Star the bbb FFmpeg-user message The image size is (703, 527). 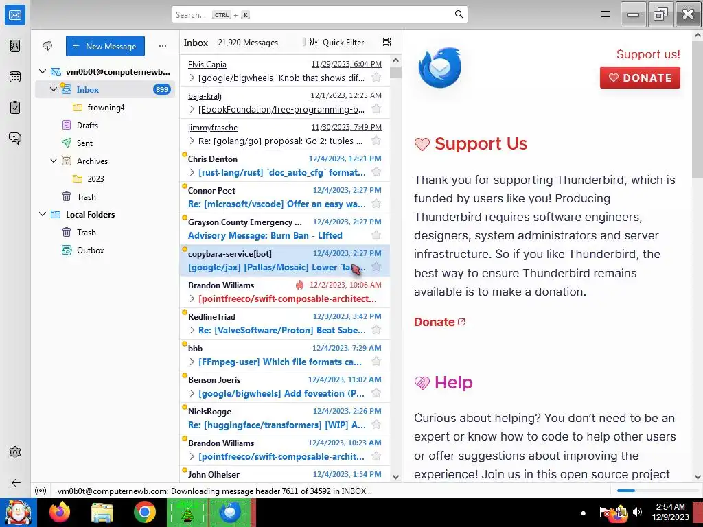click(377, 362)
